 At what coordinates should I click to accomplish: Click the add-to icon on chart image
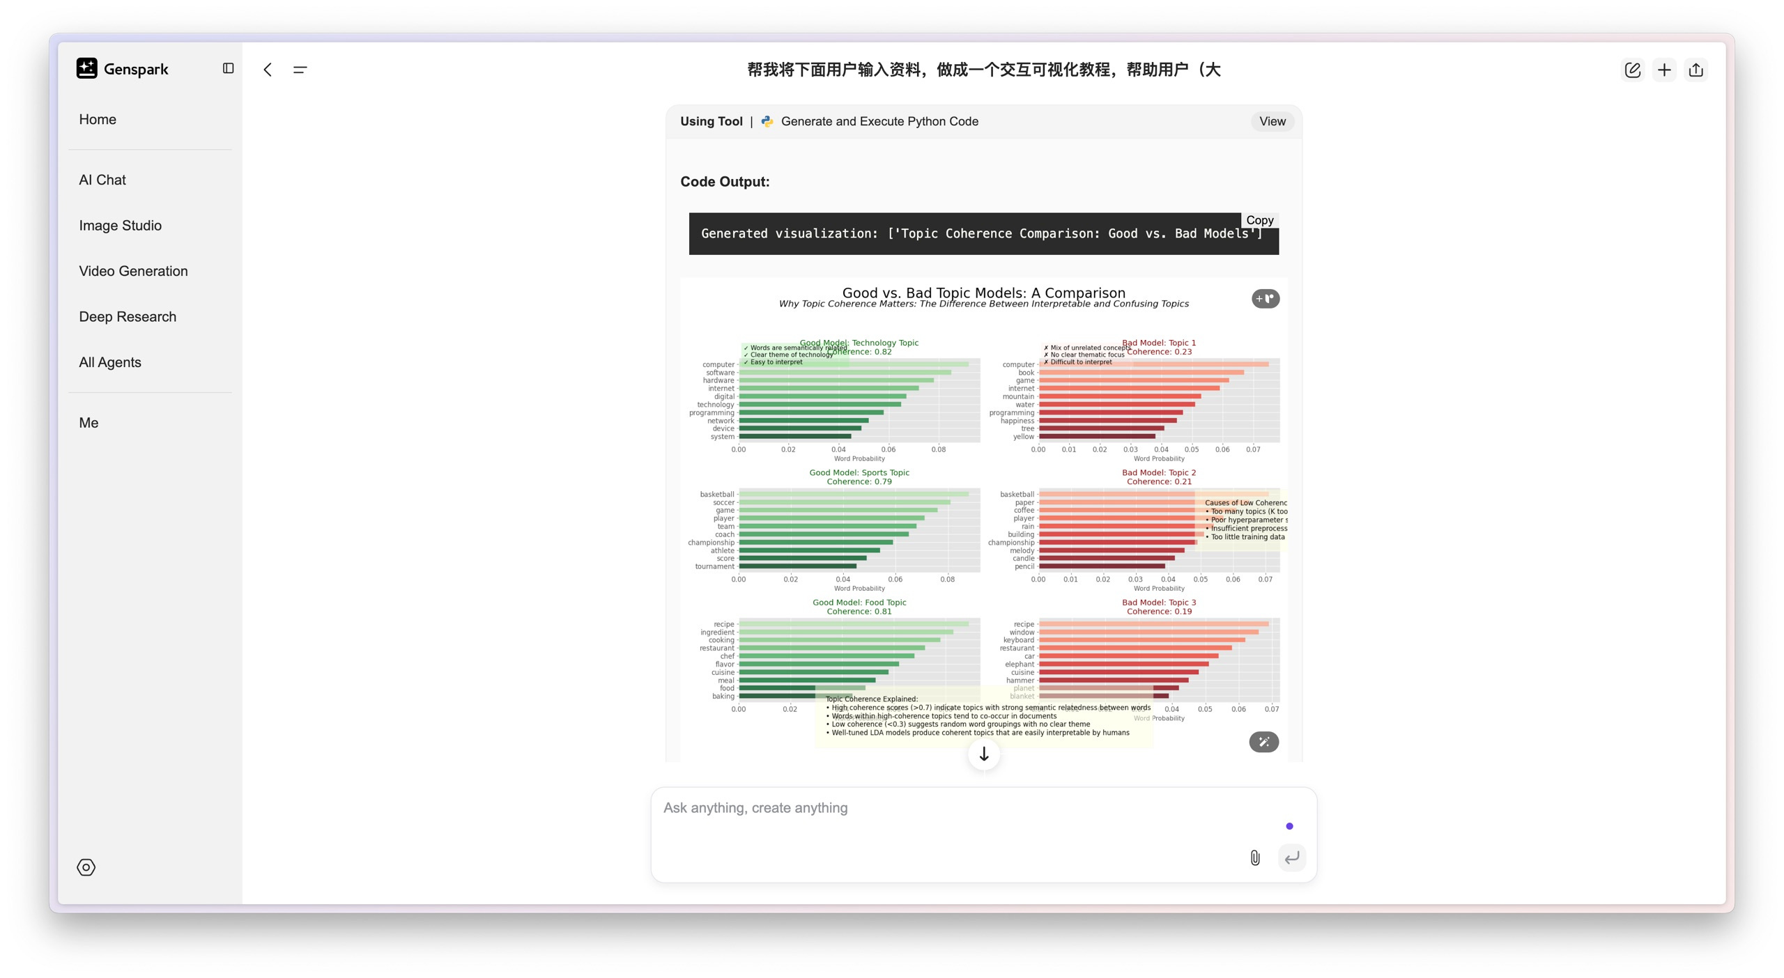pos(1265,299)
